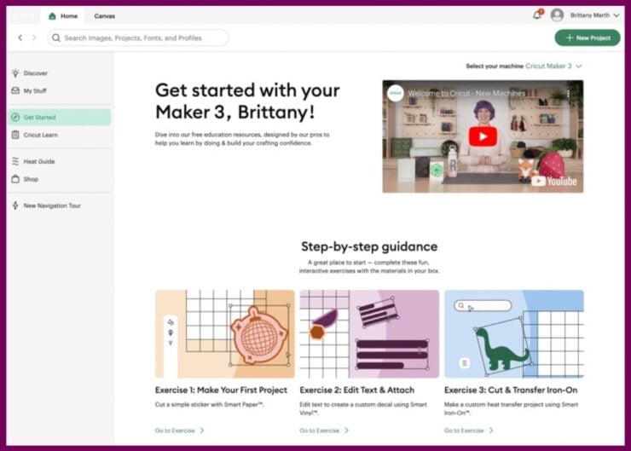Select Get Started in the sidebar
The width and height of the screenshot is (631, 451).
point(59,117)
